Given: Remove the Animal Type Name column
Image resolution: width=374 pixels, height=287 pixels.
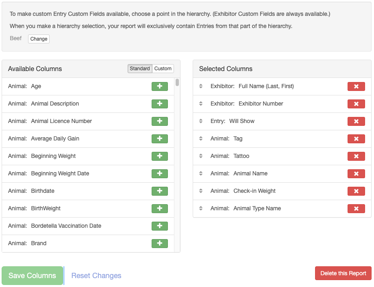Looking at the screenshot, I should coord(356,208).
